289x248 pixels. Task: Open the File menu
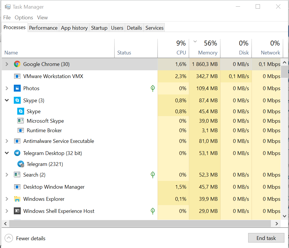7,18
